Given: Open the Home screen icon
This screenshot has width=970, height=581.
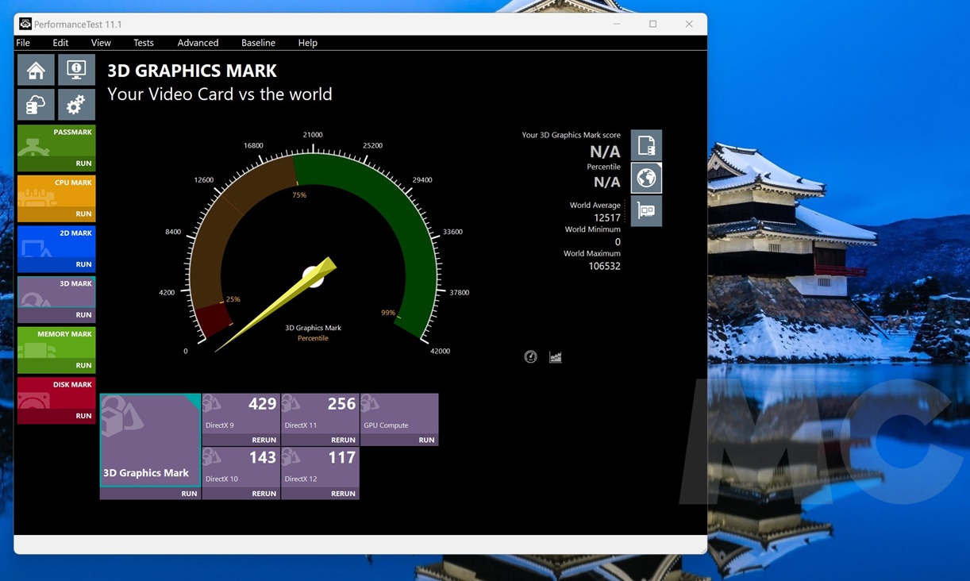Looking at the screenshot, I should click(36, 70).
